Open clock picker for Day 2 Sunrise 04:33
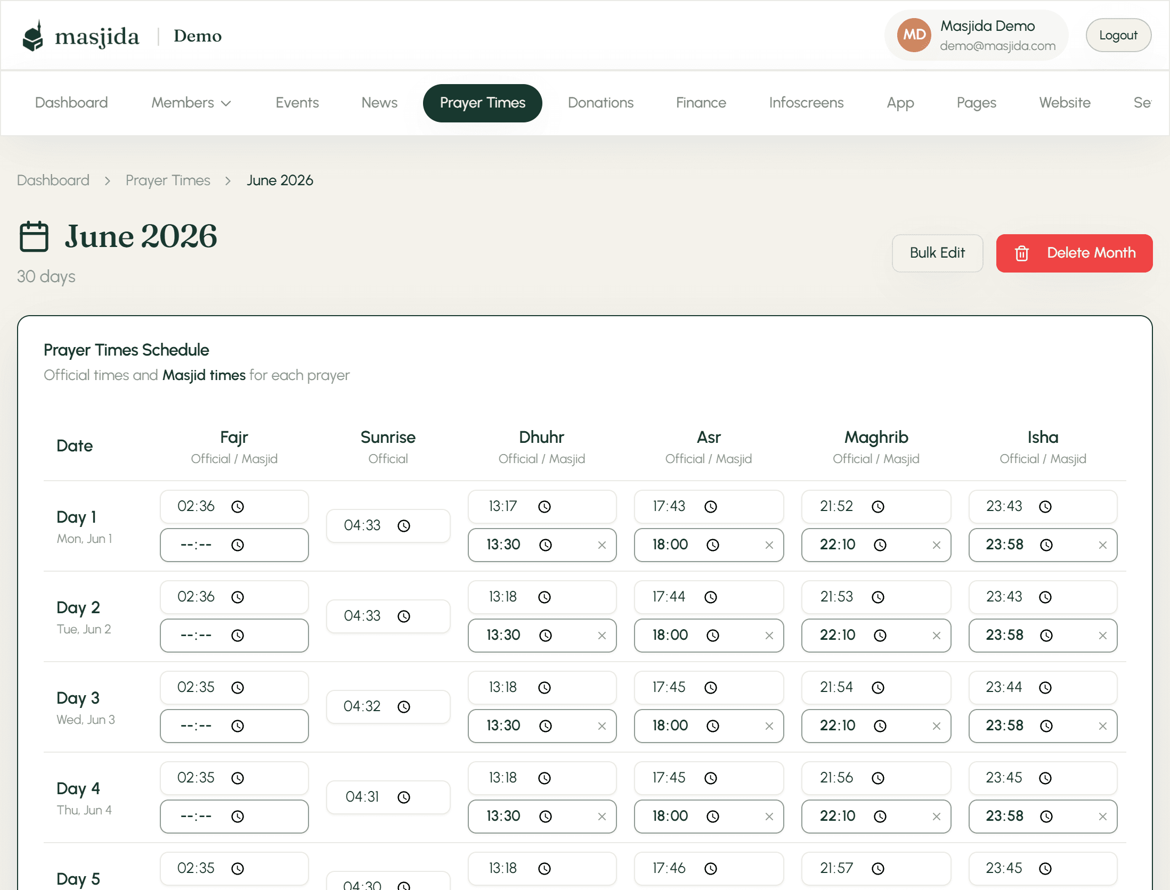The height and width of the screenshot is (890, 1170). pyautogui.click(x=404, y=616)
